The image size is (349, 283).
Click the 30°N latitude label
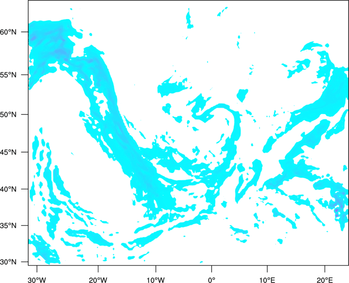pyautogui.click(x=8, y=262)
